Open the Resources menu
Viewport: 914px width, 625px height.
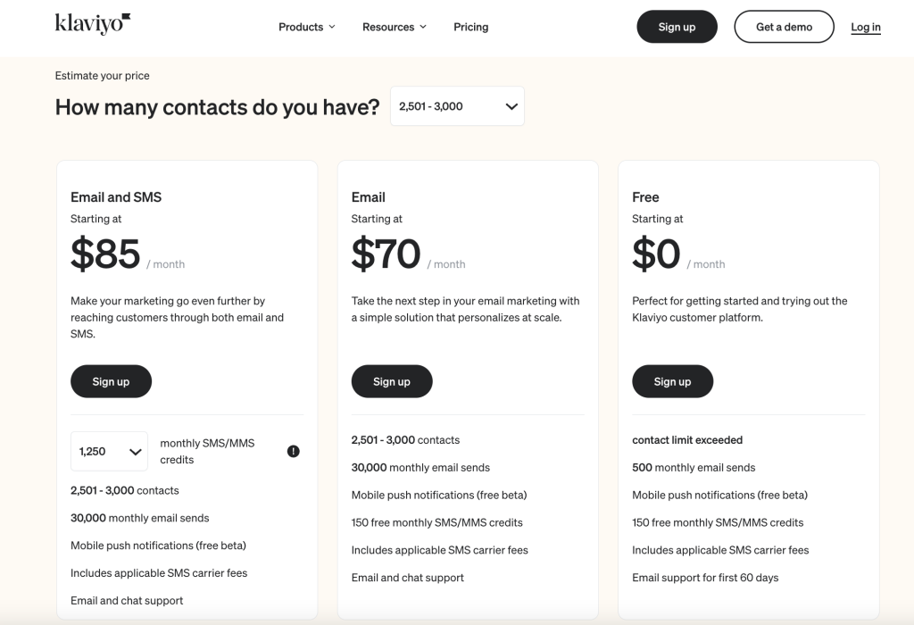394,27
